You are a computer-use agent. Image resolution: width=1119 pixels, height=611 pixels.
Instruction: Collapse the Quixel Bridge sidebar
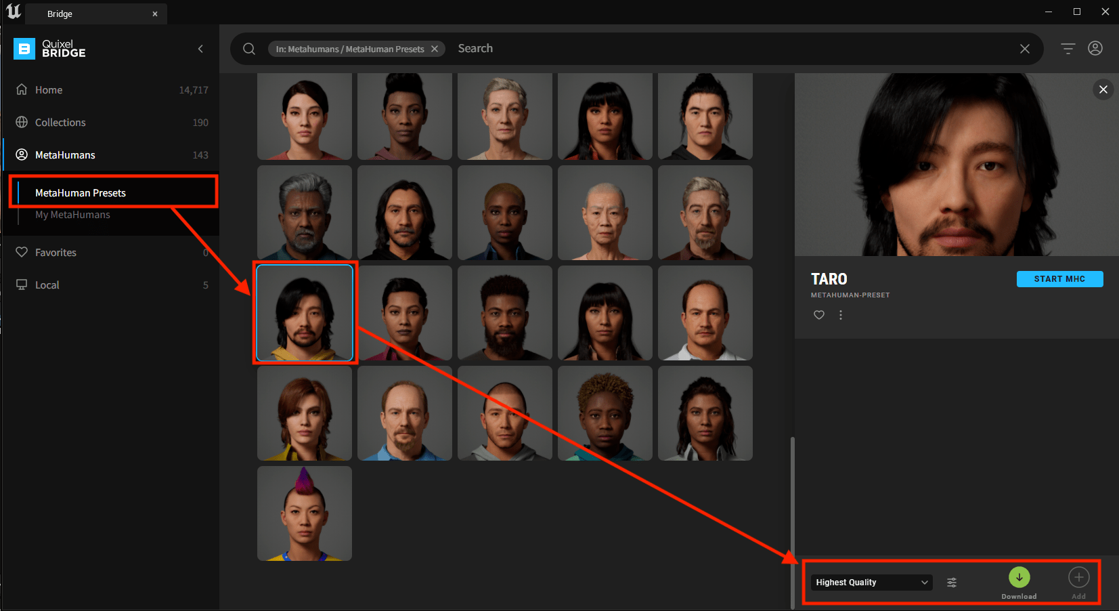coord(200,49)
